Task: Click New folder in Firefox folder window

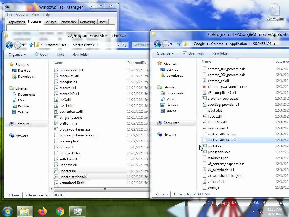Action: [x=80, y=55]
